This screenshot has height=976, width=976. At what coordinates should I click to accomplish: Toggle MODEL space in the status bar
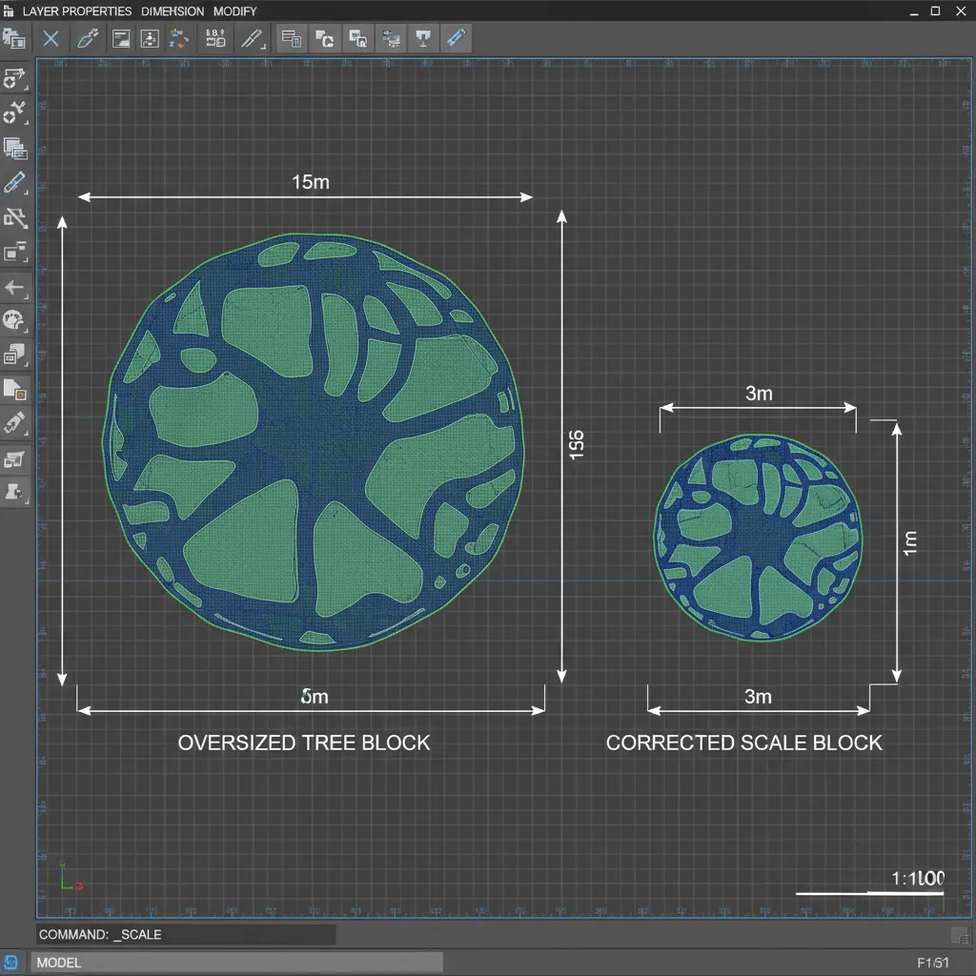coord(57,963)
